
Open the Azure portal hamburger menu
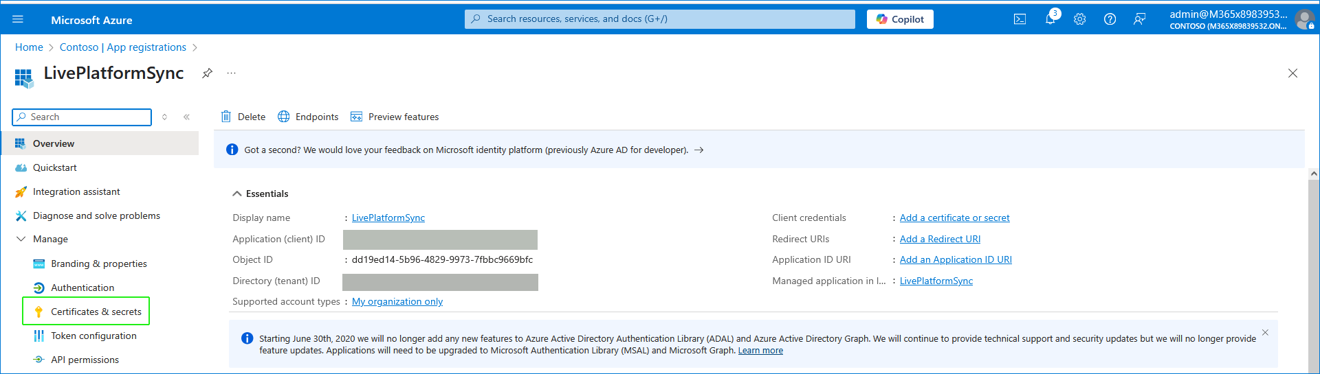pyautogui.click(x=18, y=19)
